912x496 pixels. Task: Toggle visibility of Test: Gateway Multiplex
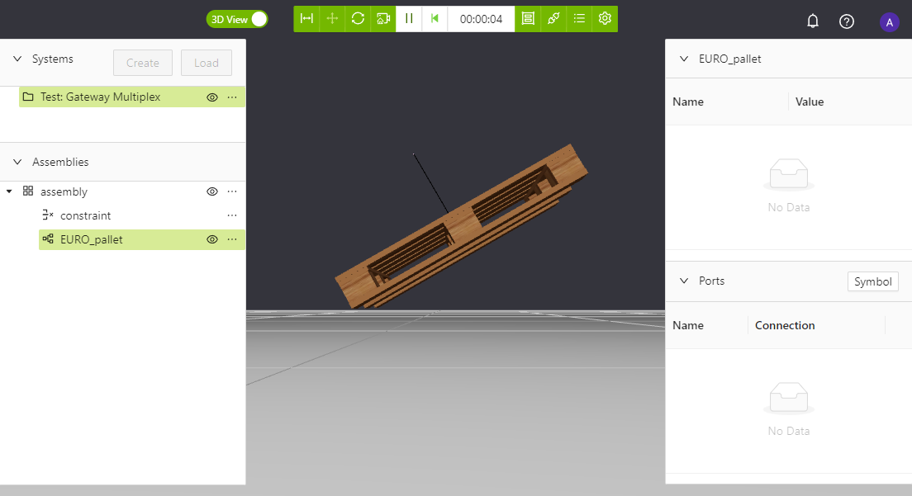pyautogui.click(x=212, y=97)
